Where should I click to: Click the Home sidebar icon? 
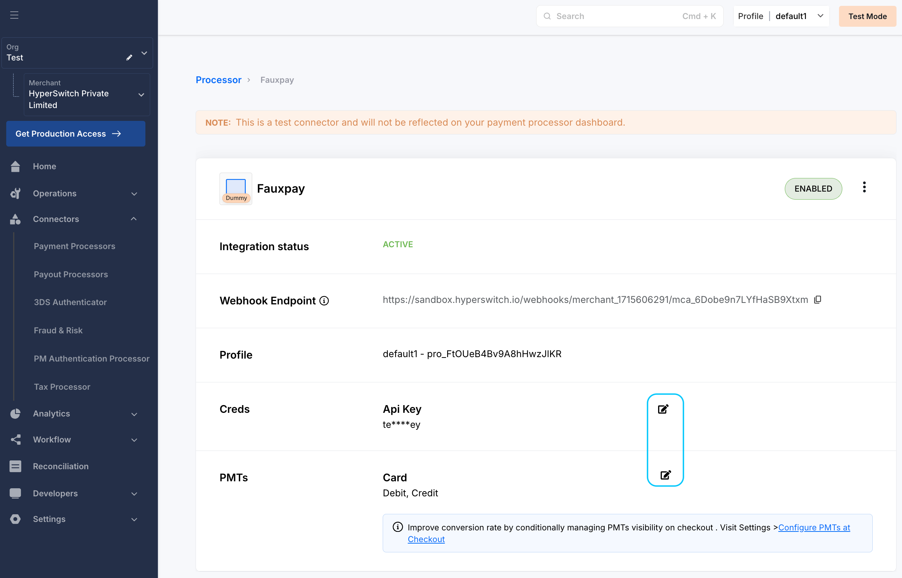pos(15,166)
